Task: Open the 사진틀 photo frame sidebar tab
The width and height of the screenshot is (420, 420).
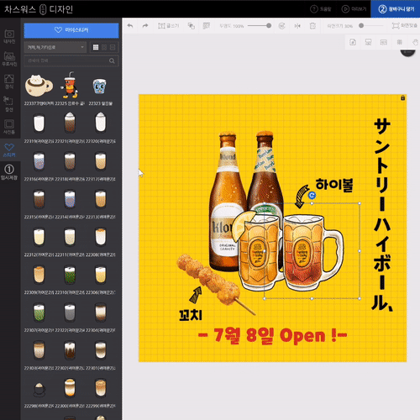Action: coord(9,127)
